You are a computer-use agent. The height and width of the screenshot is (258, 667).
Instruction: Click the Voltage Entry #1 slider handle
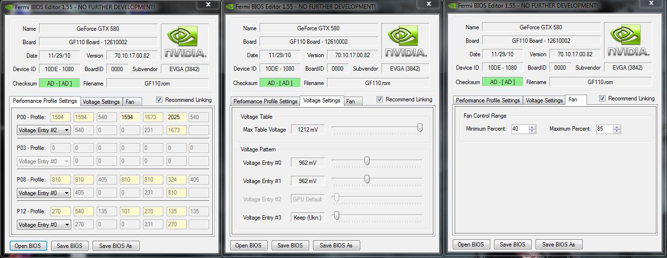(367, 179)
